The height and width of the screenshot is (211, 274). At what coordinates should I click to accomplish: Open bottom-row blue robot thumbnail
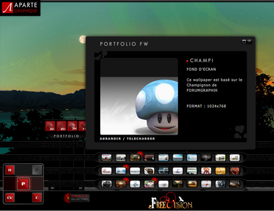tap(220, 184)
